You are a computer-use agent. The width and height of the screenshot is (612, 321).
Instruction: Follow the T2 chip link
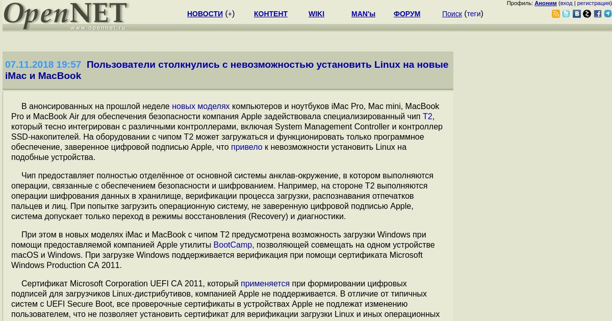click(x=427, y=116)
